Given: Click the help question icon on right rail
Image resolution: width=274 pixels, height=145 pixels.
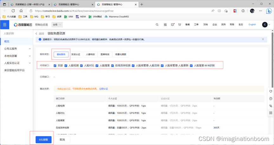Looking at the screenshot, I should (x=271, y=99).
